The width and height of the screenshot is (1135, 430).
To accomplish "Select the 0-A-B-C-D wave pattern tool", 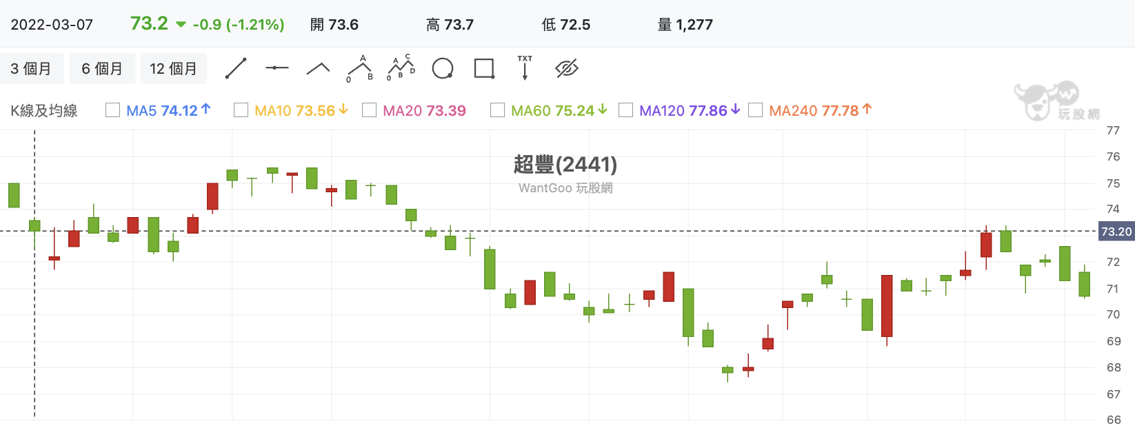I will coord(401,68).
